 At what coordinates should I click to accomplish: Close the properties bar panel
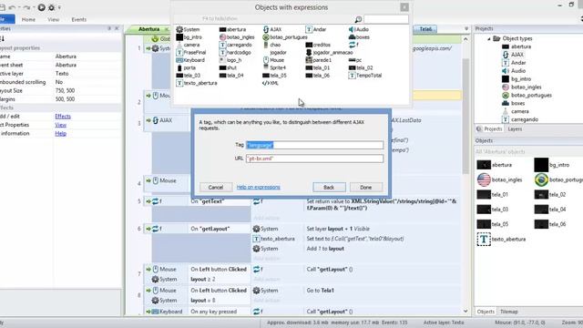[x=117, y=28]
